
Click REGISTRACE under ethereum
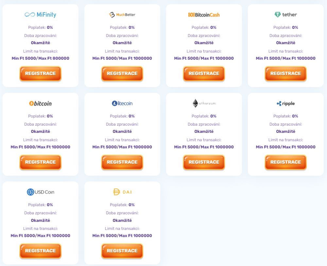tap(204, 162)
